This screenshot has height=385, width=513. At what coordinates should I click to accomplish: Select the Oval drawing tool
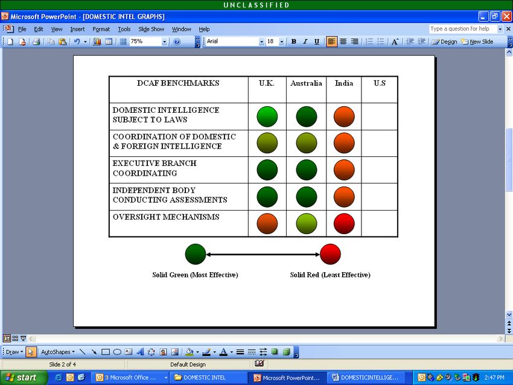click(117, 352)
